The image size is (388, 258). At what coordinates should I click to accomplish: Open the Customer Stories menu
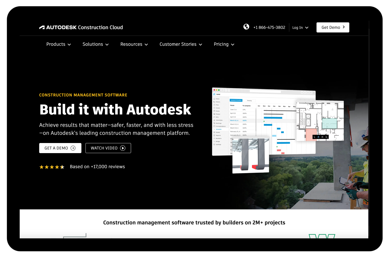pyautogui.click(x=181, y=44)
